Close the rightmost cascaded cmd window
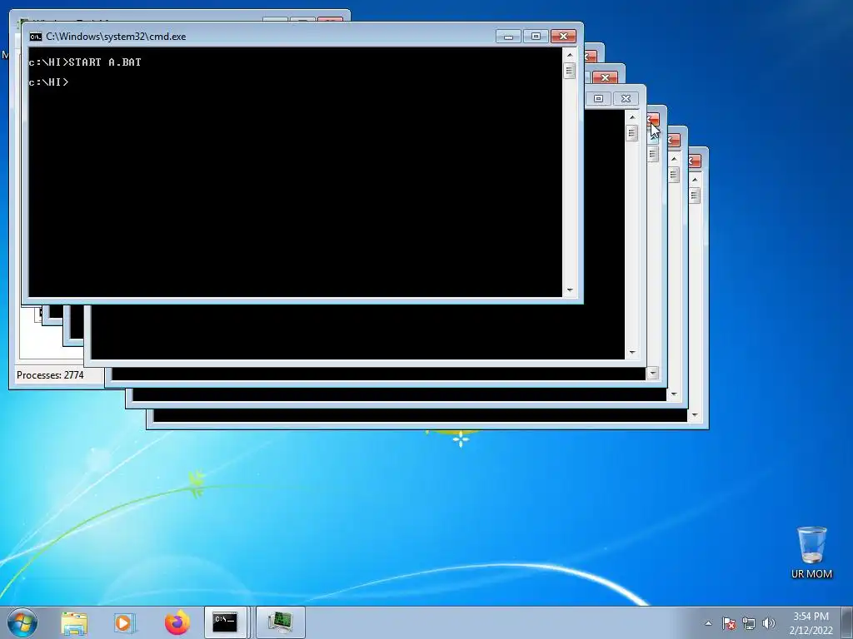 695,161
